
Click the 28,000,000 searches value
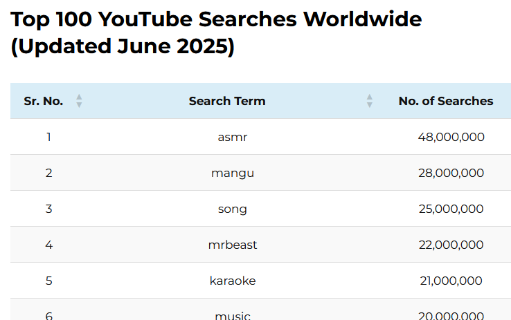tap(451, 173)
